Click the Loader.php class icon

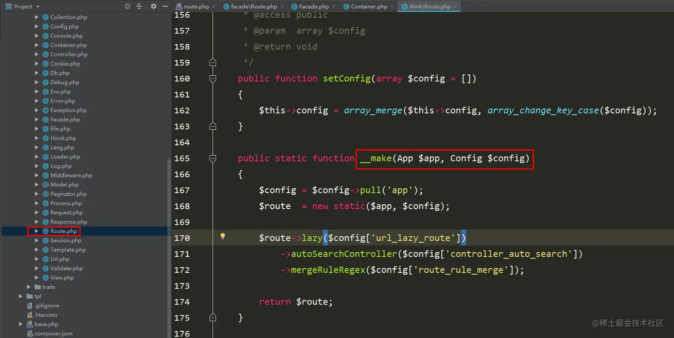point(45,157)
